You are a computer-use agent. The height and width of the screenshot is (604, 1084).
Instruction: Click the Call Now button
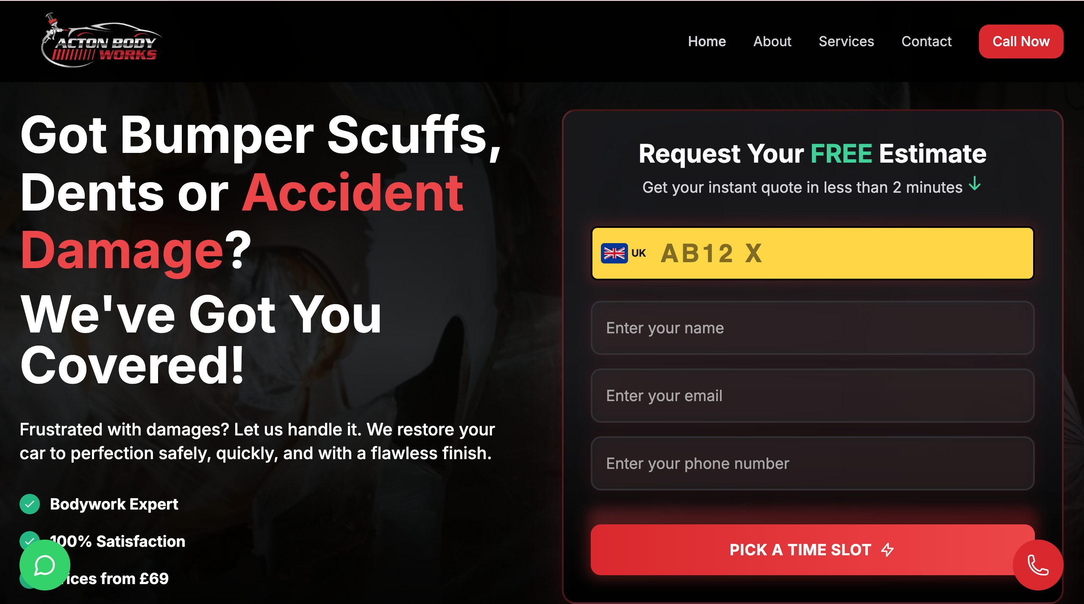click(1021, 42)
